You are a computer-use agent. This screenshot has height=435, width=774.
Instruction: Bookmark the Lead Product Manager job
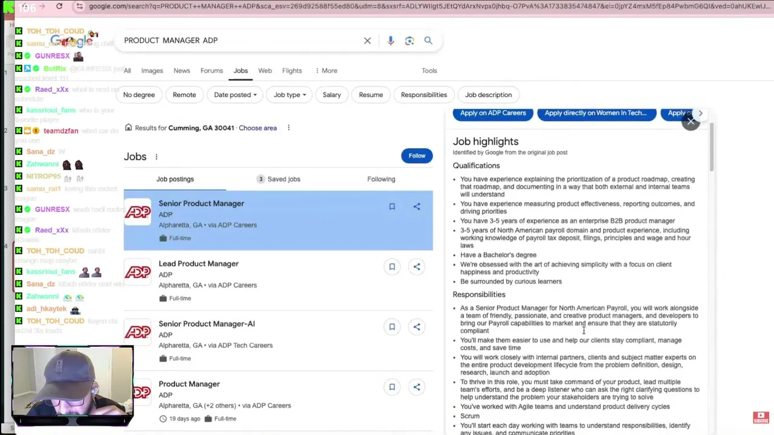pos(392,266)
